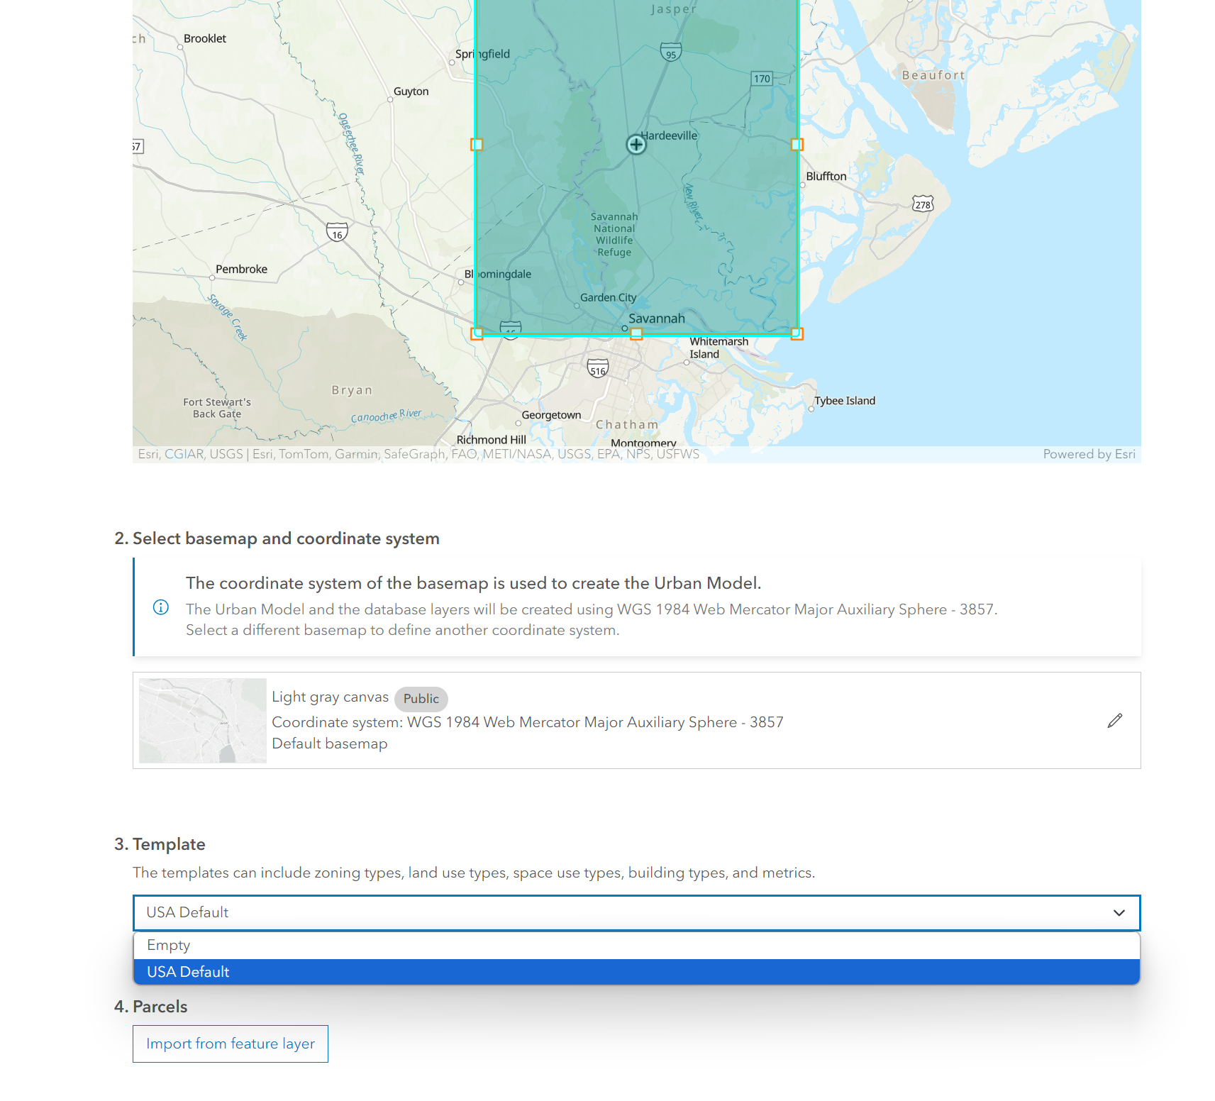Collapse the Template dropdown via its chevron
The width and height of the screenshot is (1215, 1101).
point(1119,913)
